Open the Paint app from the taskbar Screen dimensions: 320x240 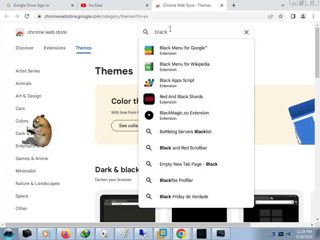124,234
